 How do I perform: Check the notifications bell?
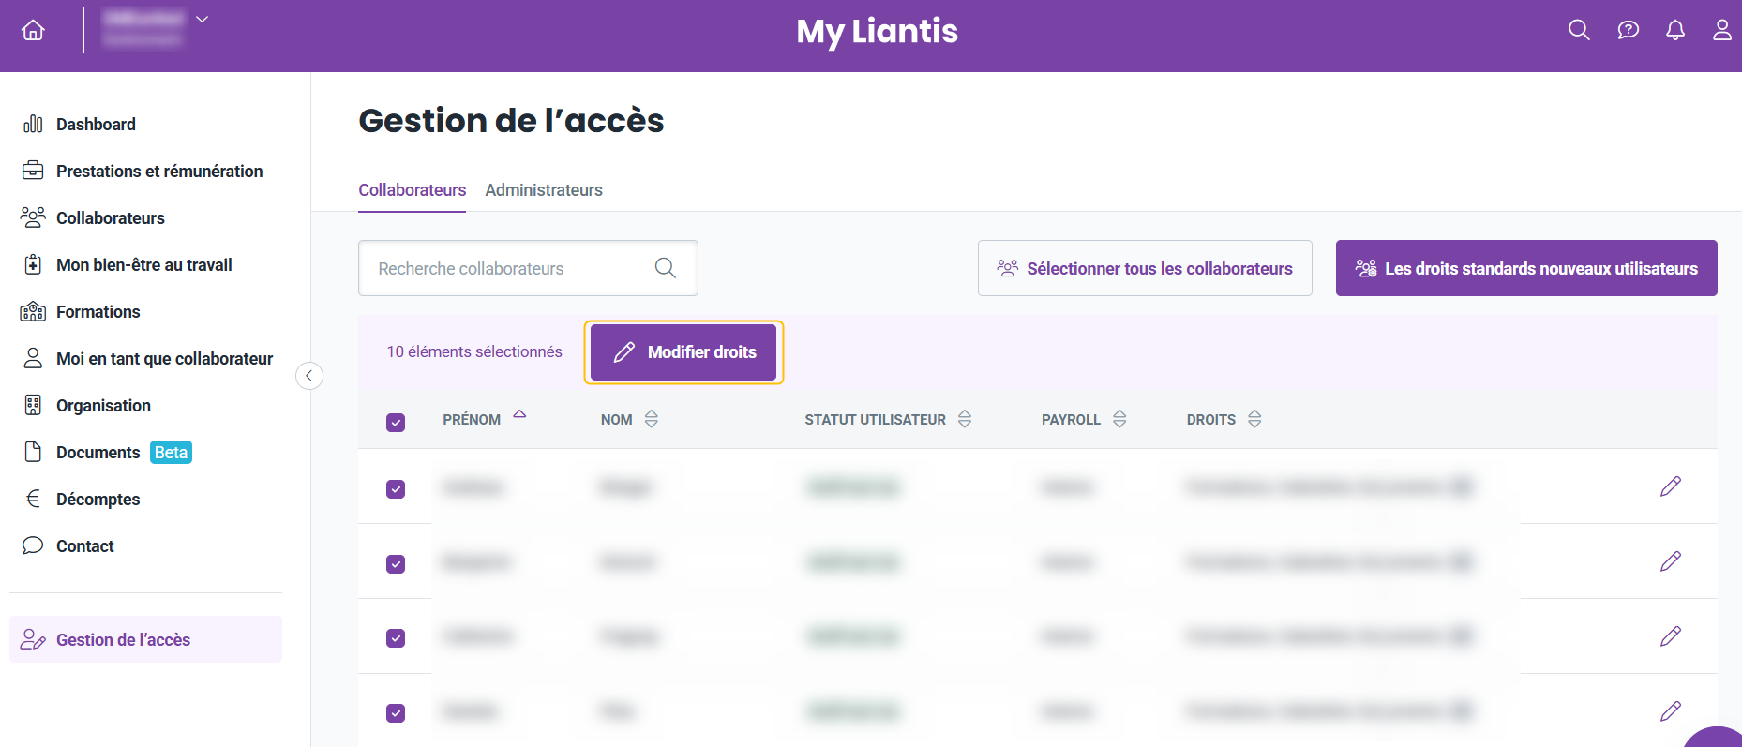(1675, 30)
